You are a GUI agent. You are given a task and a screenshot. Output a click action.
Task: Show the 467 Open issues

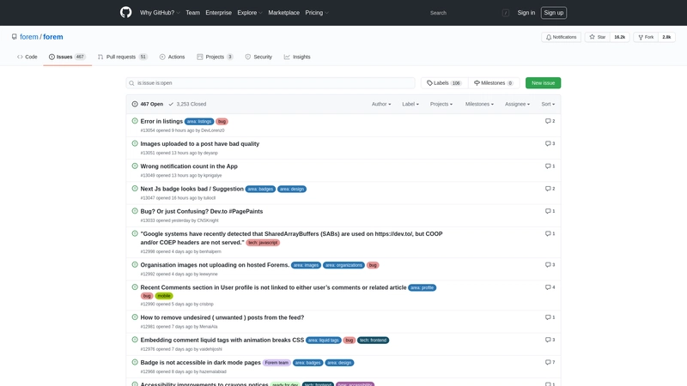click(x=148, y=104)
